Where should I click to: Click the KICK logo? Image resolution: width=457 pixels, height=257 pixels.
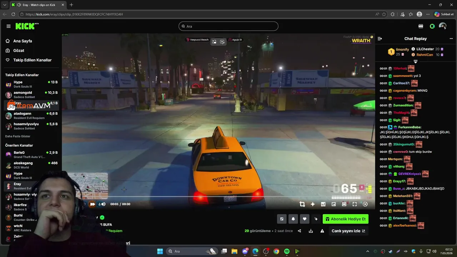click(x=27, y=26)
